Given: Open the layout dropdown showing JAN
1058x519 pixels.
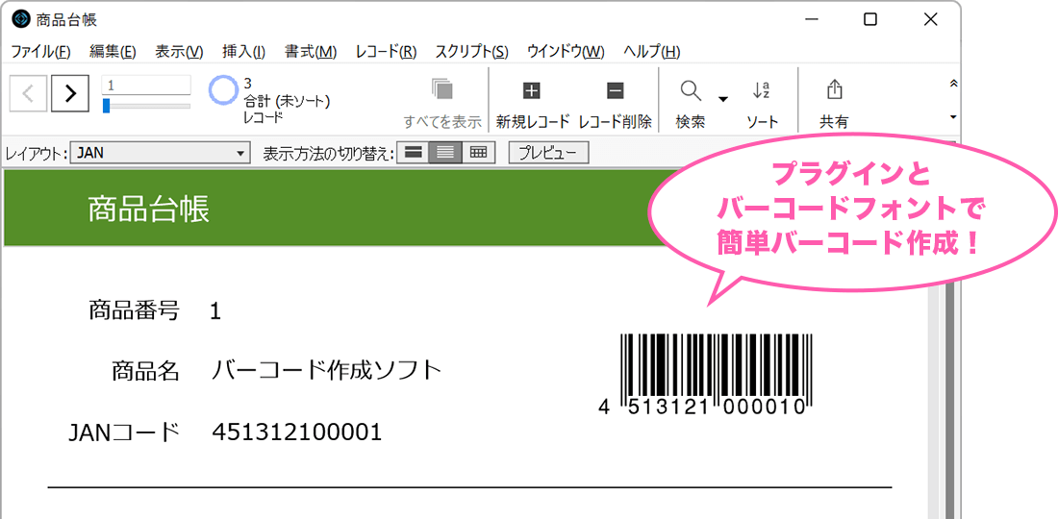Looking at the screenshot, I should click(160, 154).
